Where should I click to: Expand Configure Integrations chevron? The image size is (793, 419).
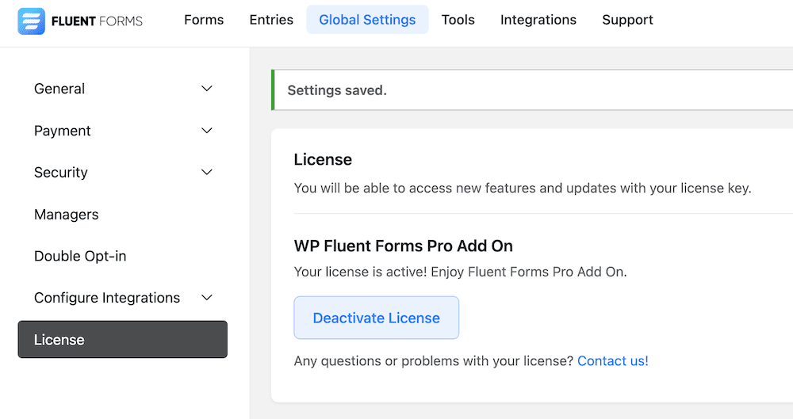point(207,298)
